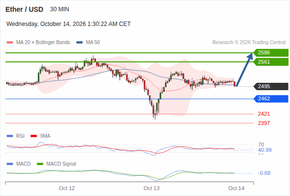The image size is (290, 196).
Task: Click the 9MA legend label
Action: (45, 136)
